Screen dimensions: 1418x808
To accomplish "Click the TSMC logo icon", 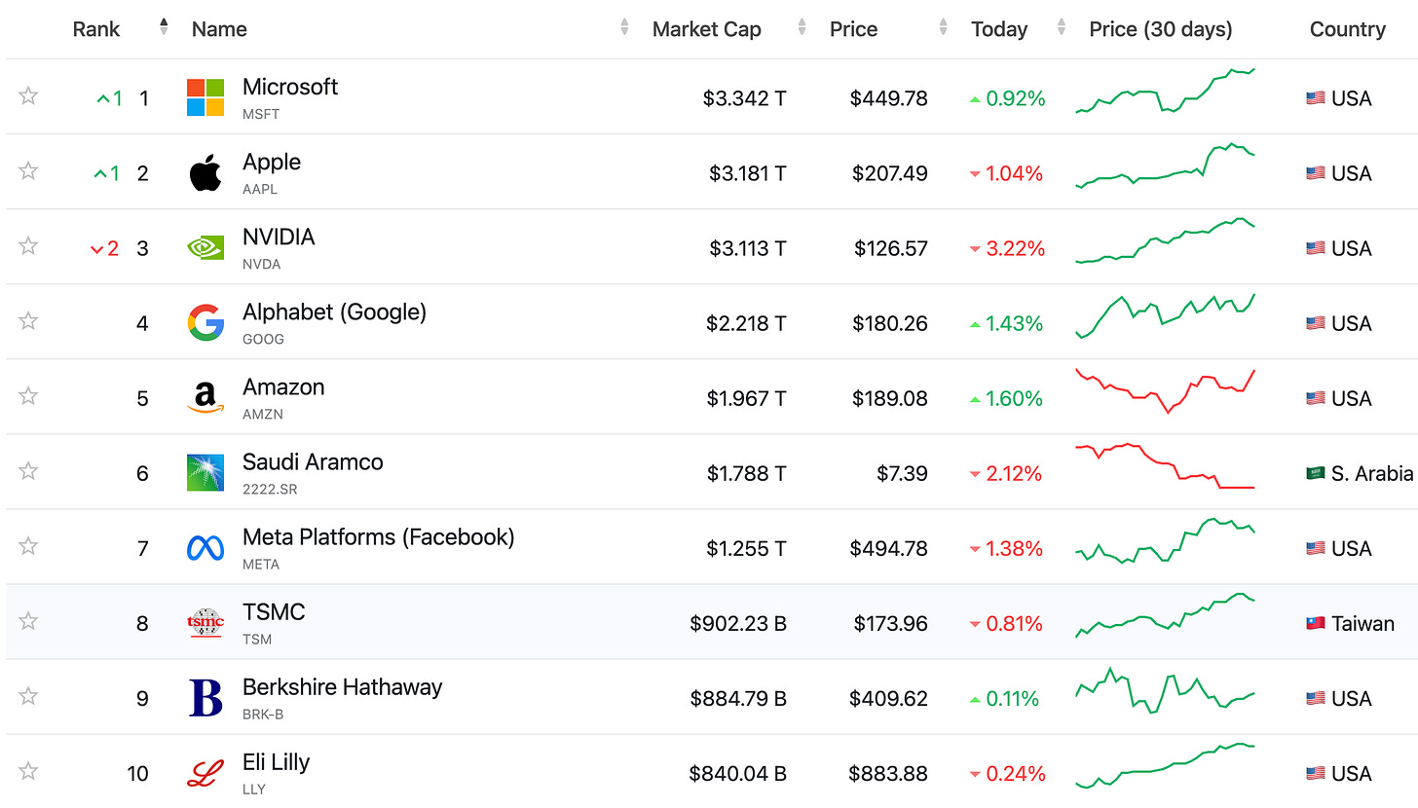I will 205,622.
